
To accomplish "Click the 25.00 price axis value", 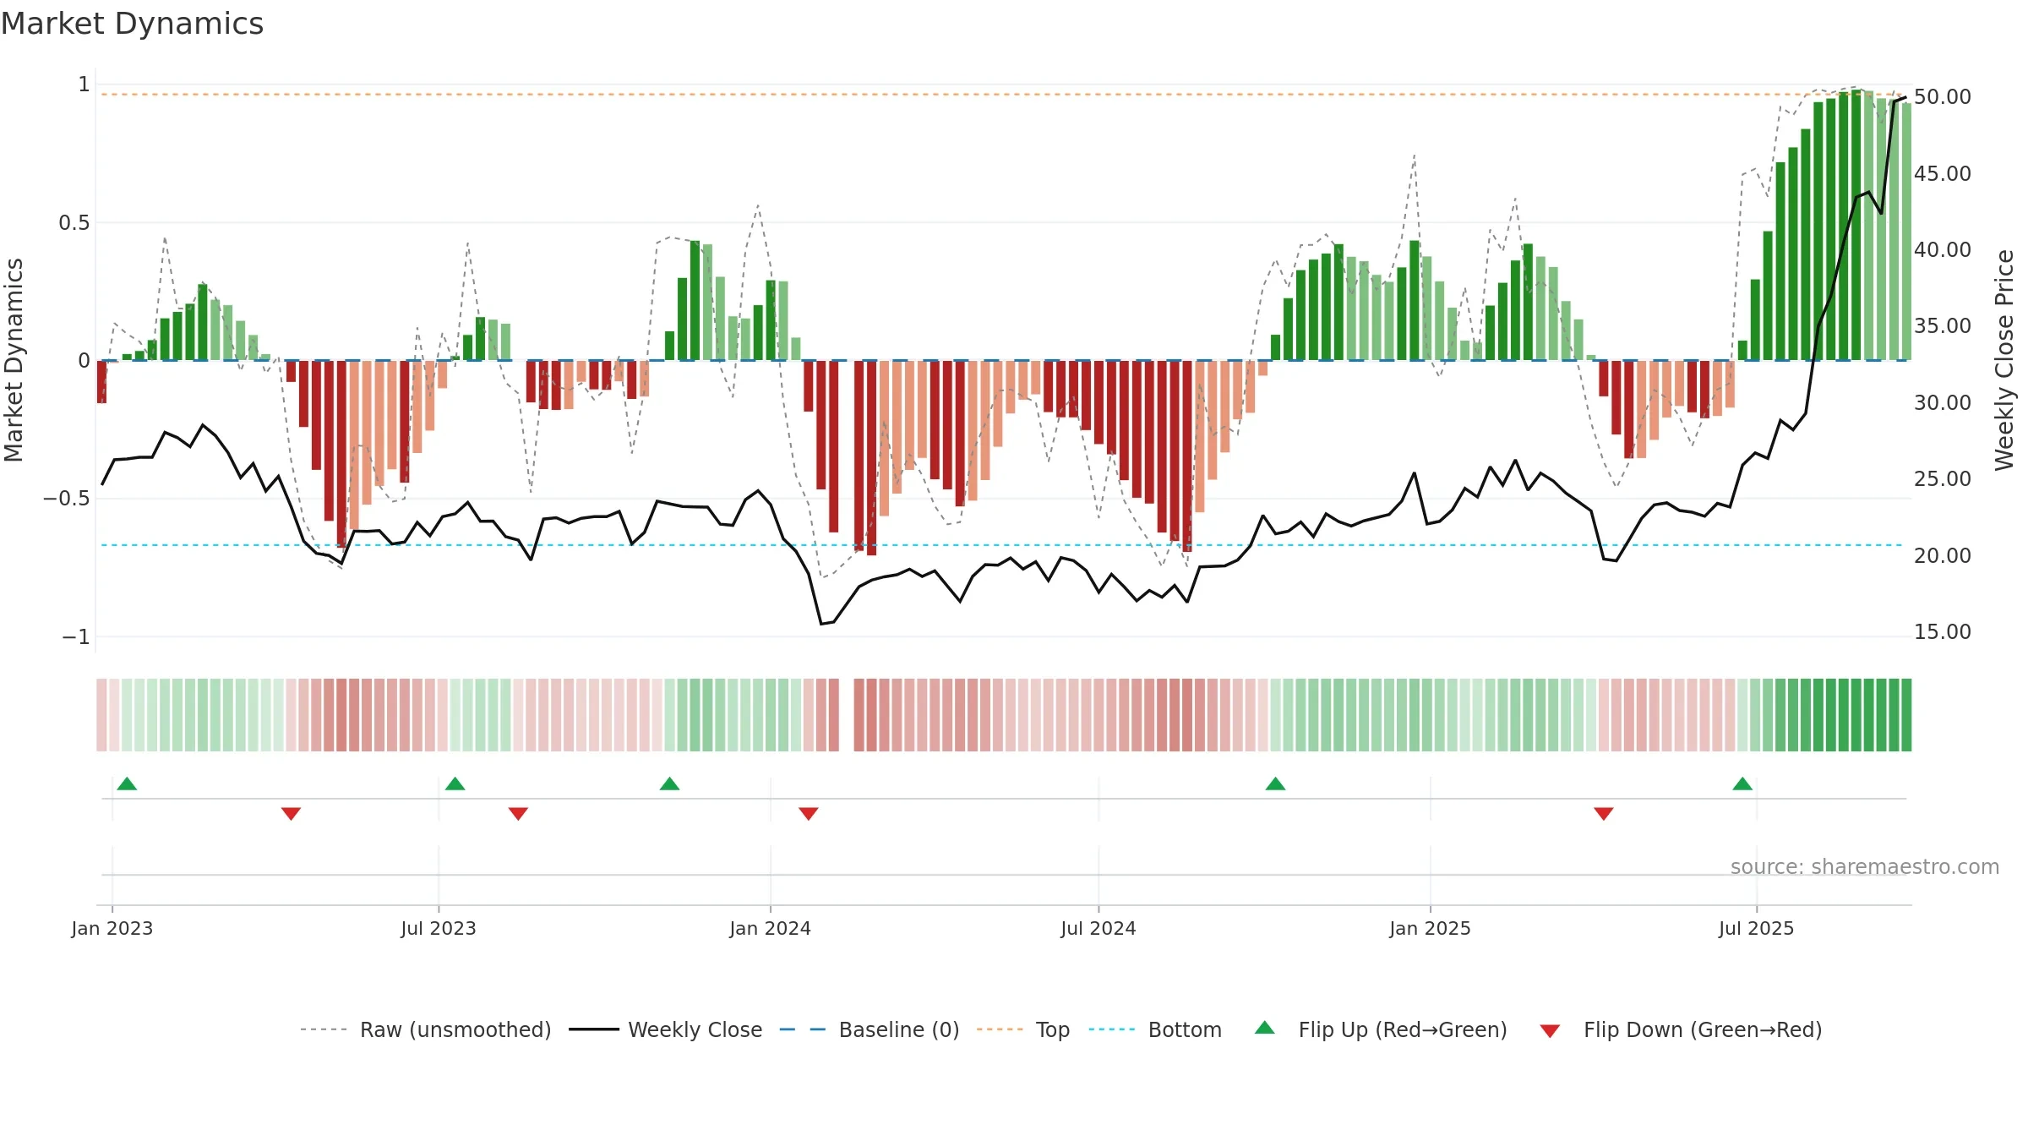I will point(1943,478).
